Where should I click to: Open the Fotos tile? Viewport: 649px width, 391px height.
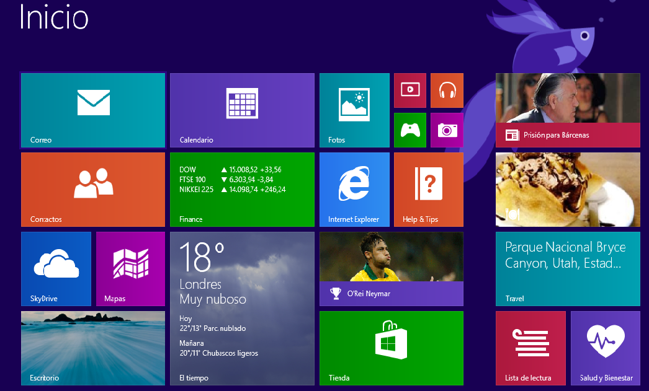[354, 110]
